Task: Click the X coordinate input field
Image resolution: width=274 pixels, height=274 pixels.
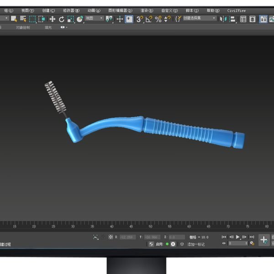Action: pos(128,237)
